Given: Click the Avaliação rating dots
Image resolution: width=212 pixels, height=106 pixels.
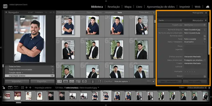Looking at the screenshot, I should click(x=190, y=71).
